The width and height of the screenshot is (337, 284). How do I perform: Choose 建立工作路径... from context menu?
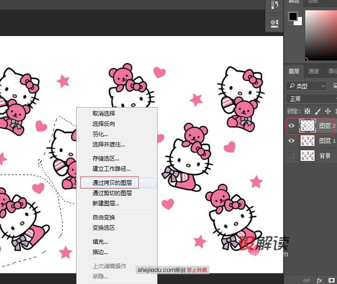tap(111, 169)
